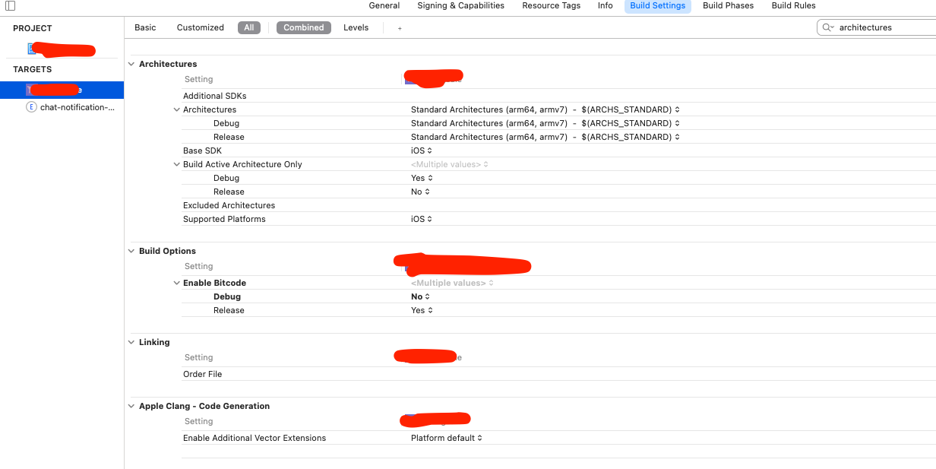Collapse the Architectures section
The width and height of the screenshot is (936, 469).
[x=131, y=64]
